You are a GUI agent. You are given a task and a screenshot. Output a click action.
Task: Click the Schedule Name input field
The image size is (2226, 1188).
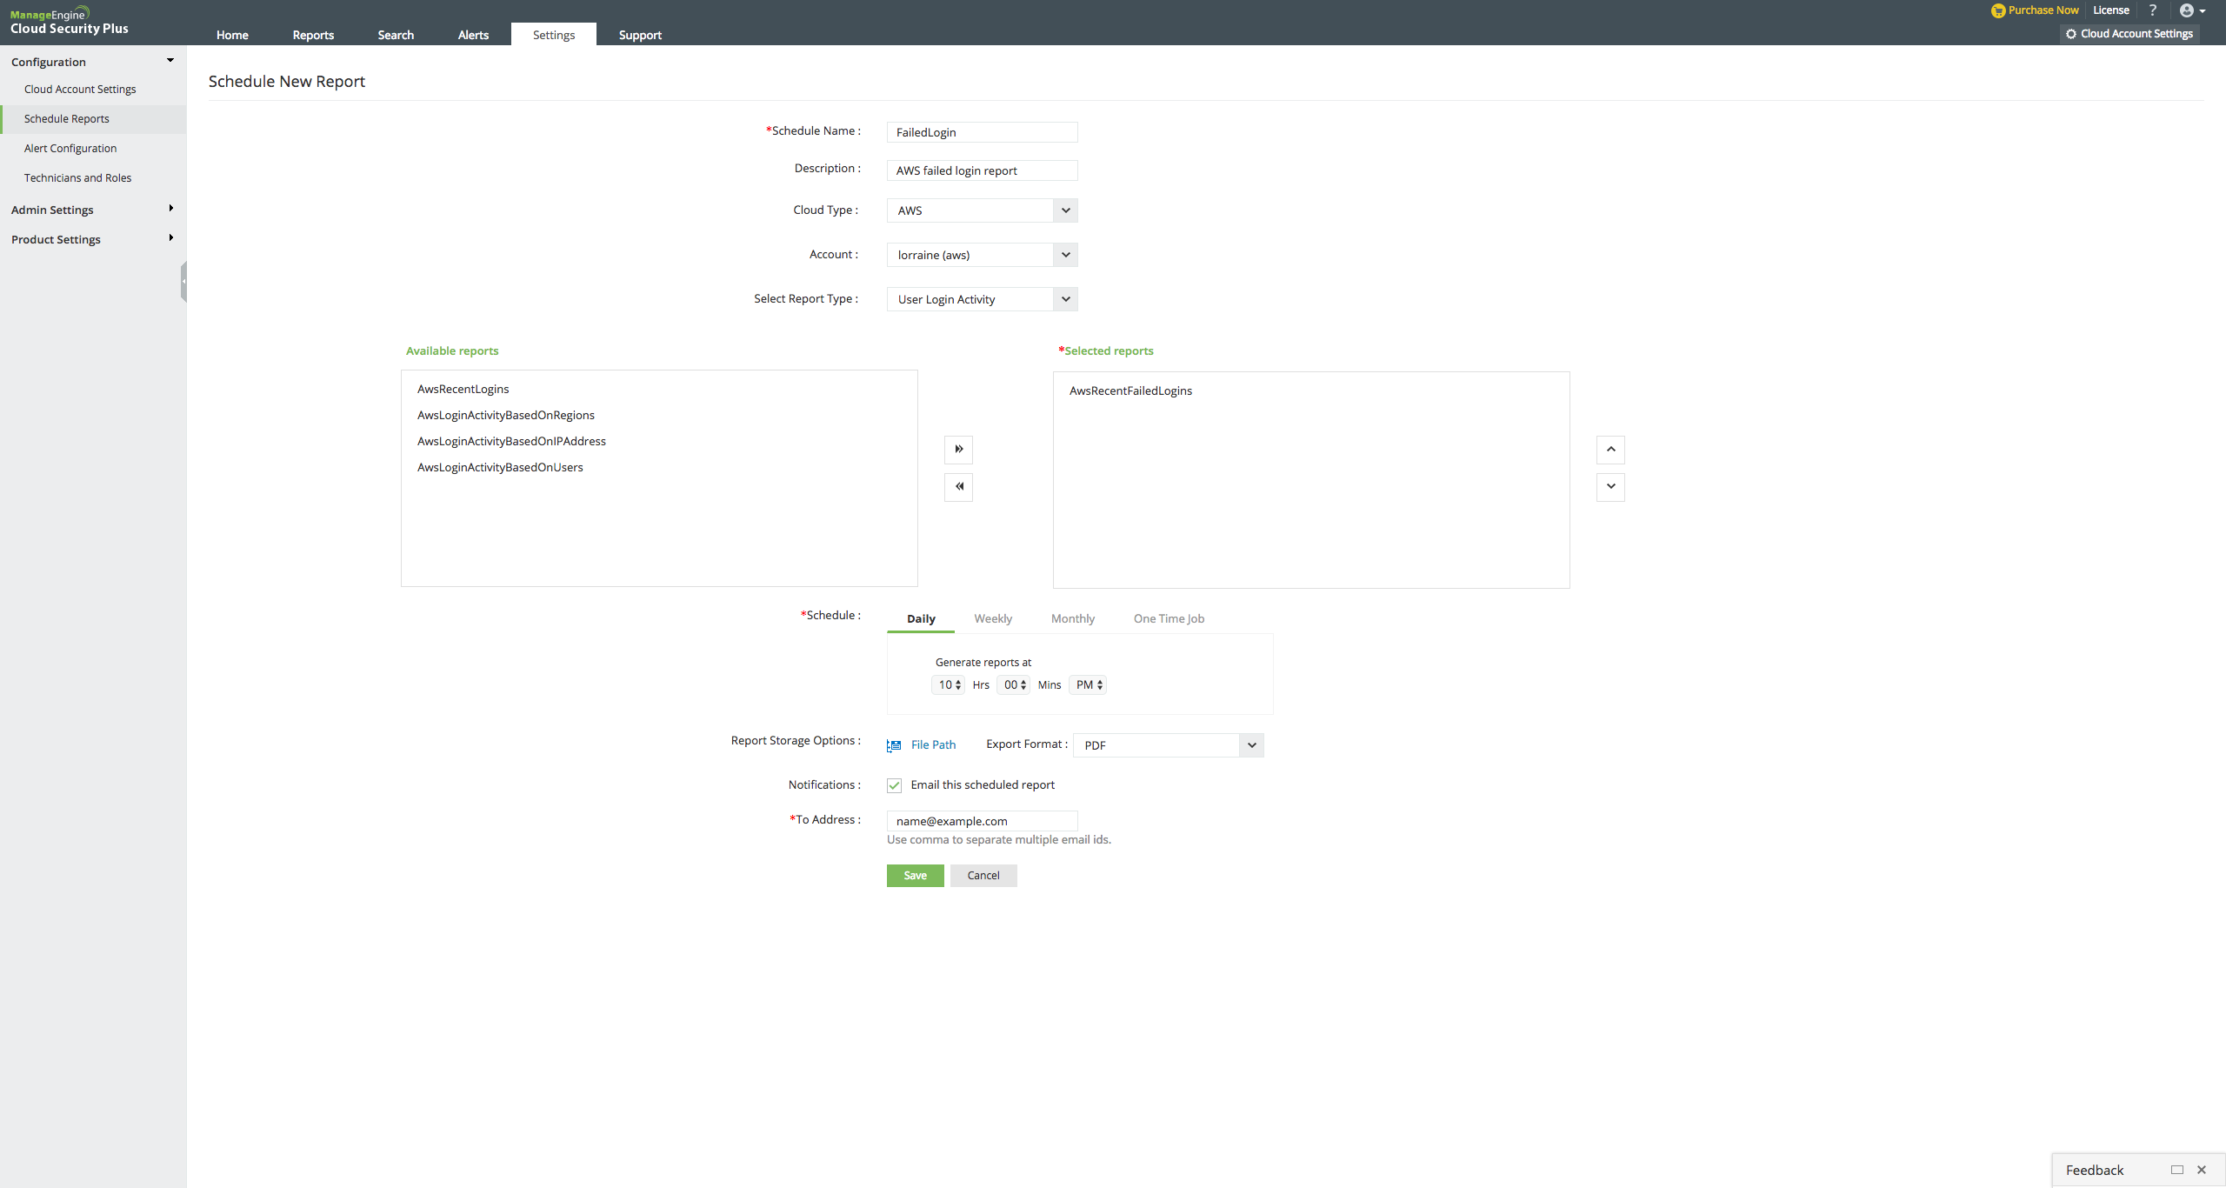pos(982,132)
